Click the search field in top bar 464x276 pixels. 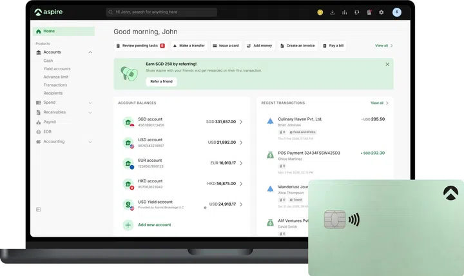coord(162,12)
